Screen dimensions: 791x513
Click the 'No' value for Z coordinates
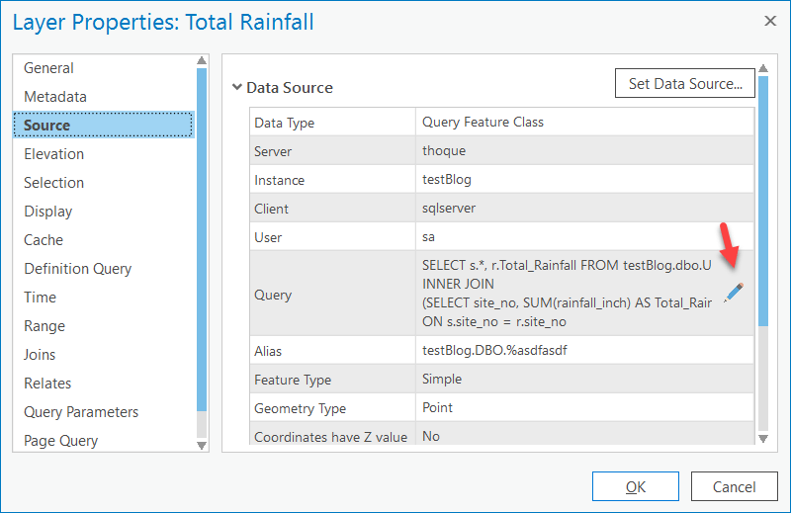431,436
